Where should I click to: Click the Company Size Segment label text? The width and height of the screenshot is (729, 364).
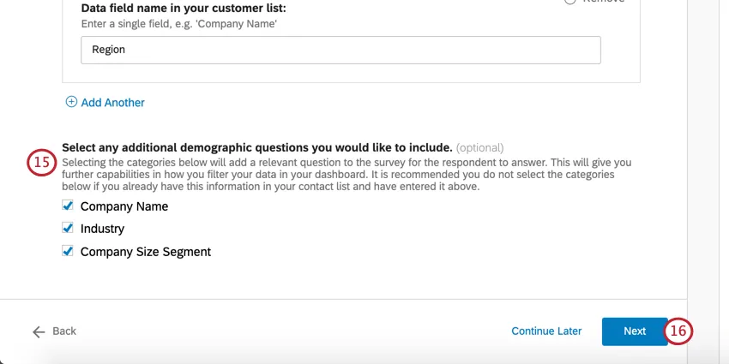coord(146,252)
